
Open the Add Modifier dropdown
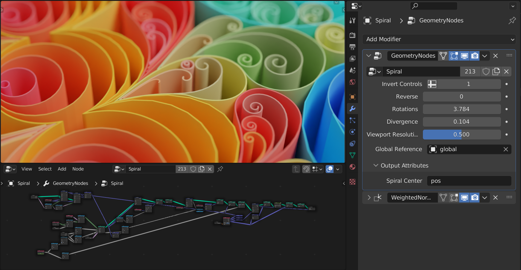click(439, 39)
